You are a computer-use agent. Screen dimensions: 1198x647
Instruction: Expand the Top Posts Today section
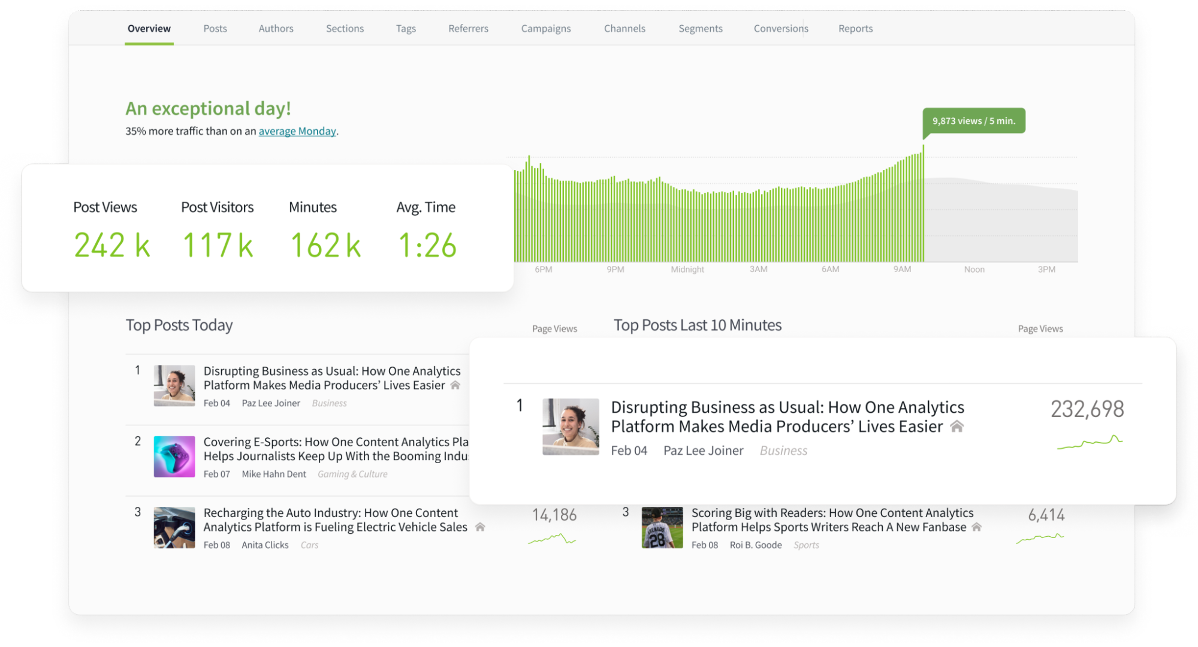tap(179, 324)
